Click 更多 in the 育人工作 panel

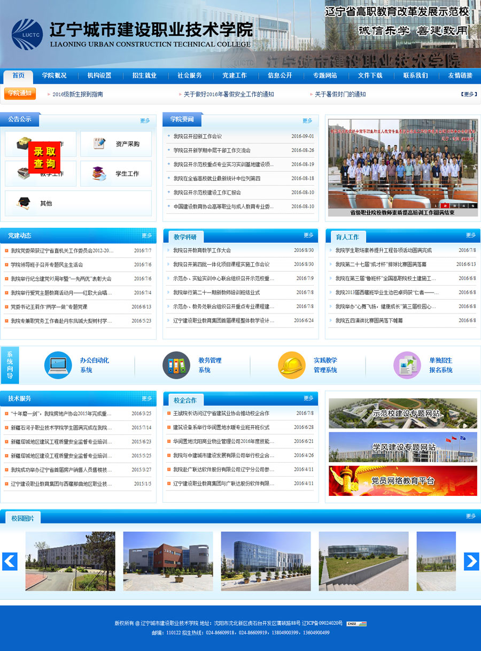tap(471, 235)
